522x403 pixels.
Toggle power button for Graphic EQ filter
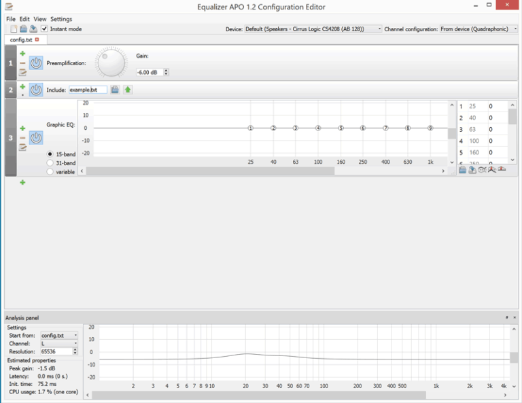pos(36,138)
